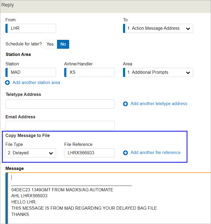Open the File Type dropdown showing Delayed
Screen dimensions: 211x224
pos(31,153)
